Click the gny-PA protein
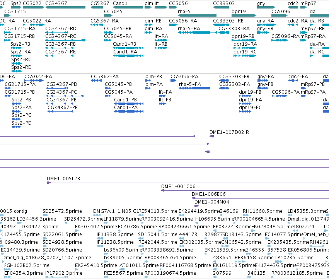This screenshot has height=279, width=329. (263, 80)
